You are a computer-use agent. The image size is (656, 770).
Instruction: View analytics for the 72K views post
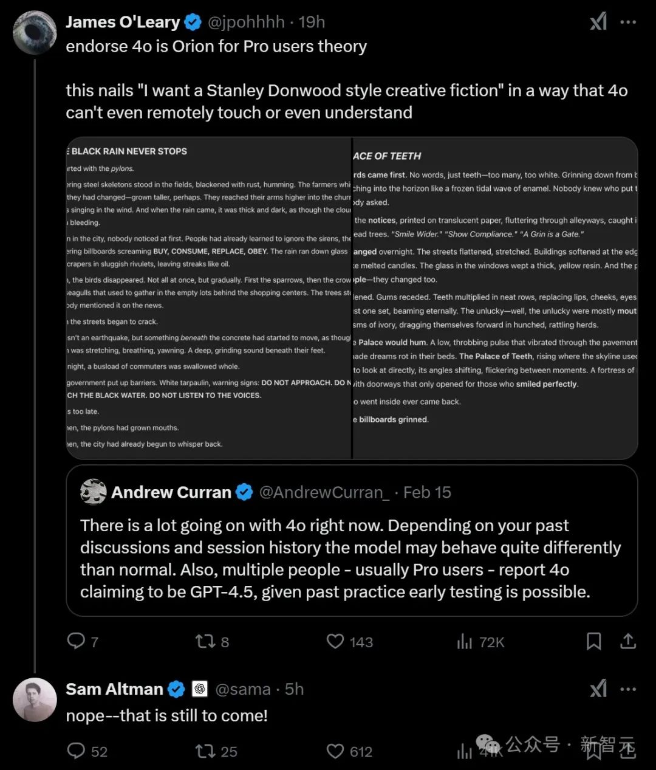coord(465,641)
